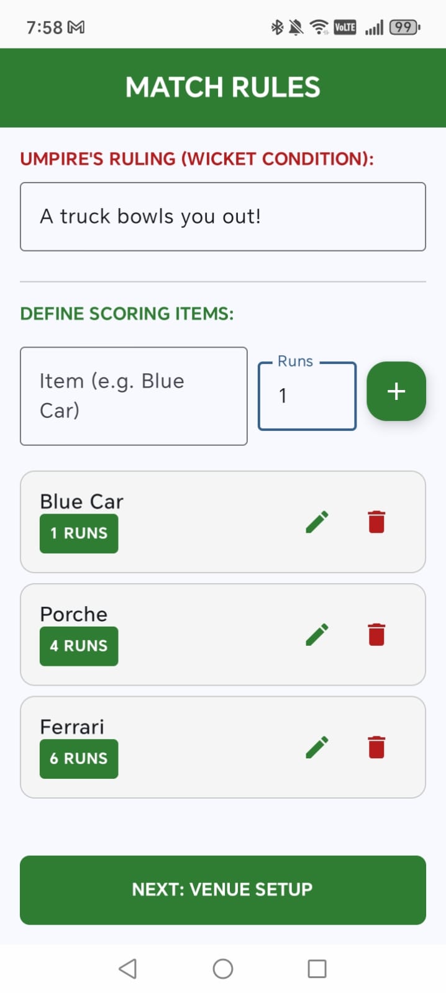This screenshot has height=993, width=446.
Task: Edit the Blue Car scoring item
Action: click(317, 522)
